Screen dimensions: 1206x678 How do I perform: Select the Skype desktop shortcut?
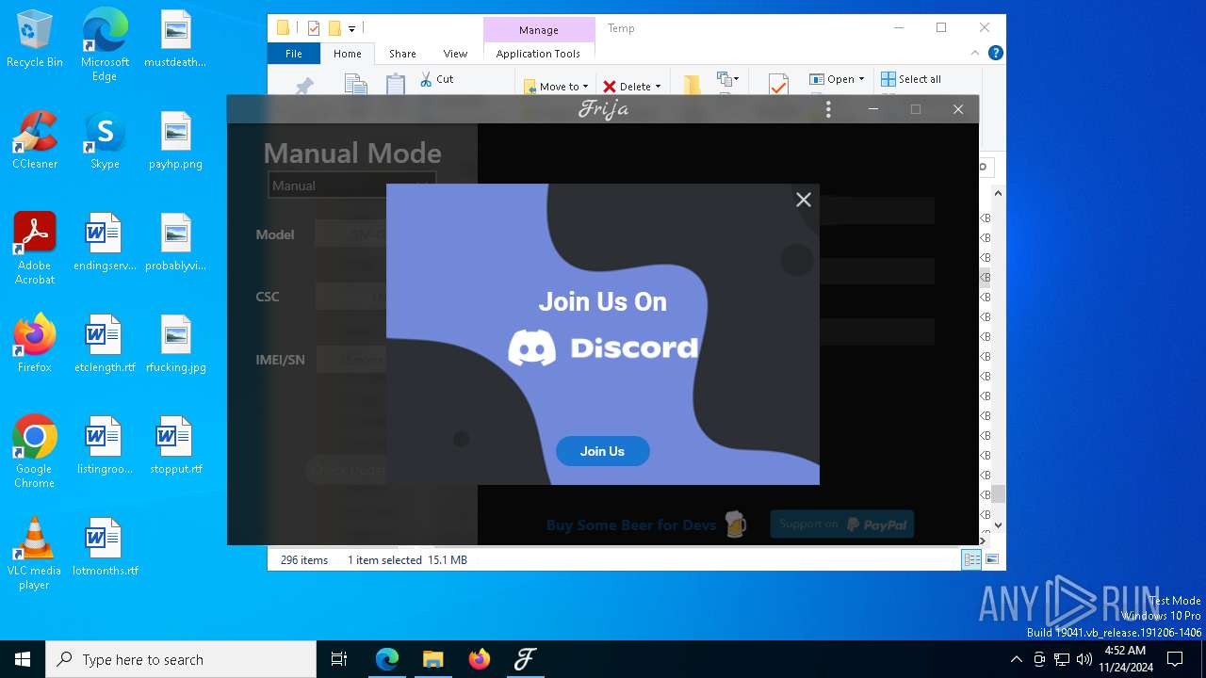click(105, 141)
